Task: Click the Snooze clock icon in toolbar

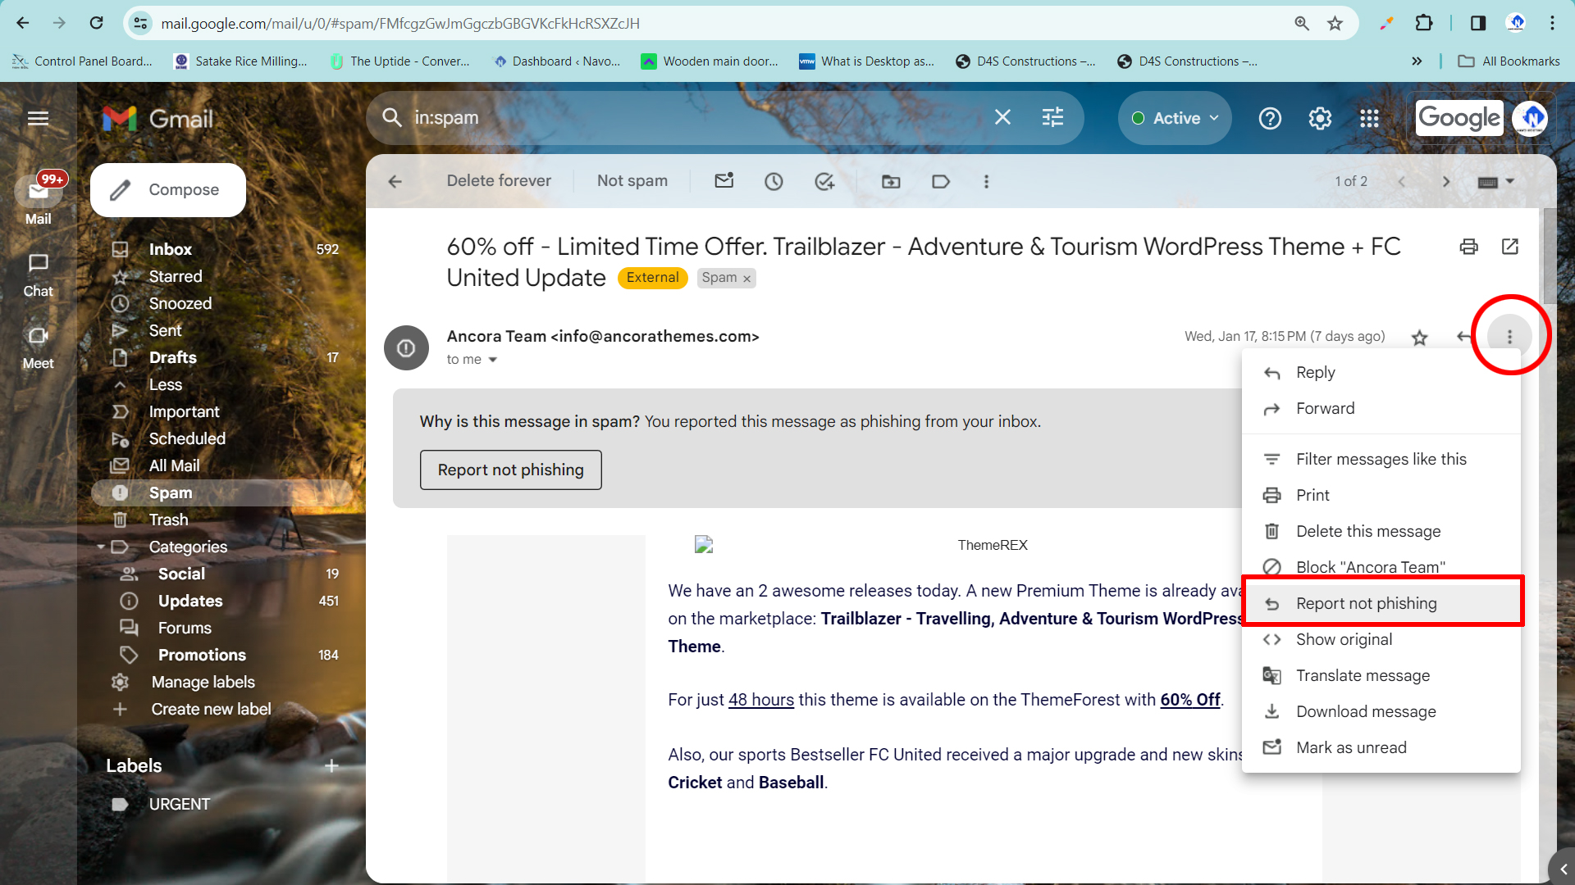Action: (x=774, y=181)
